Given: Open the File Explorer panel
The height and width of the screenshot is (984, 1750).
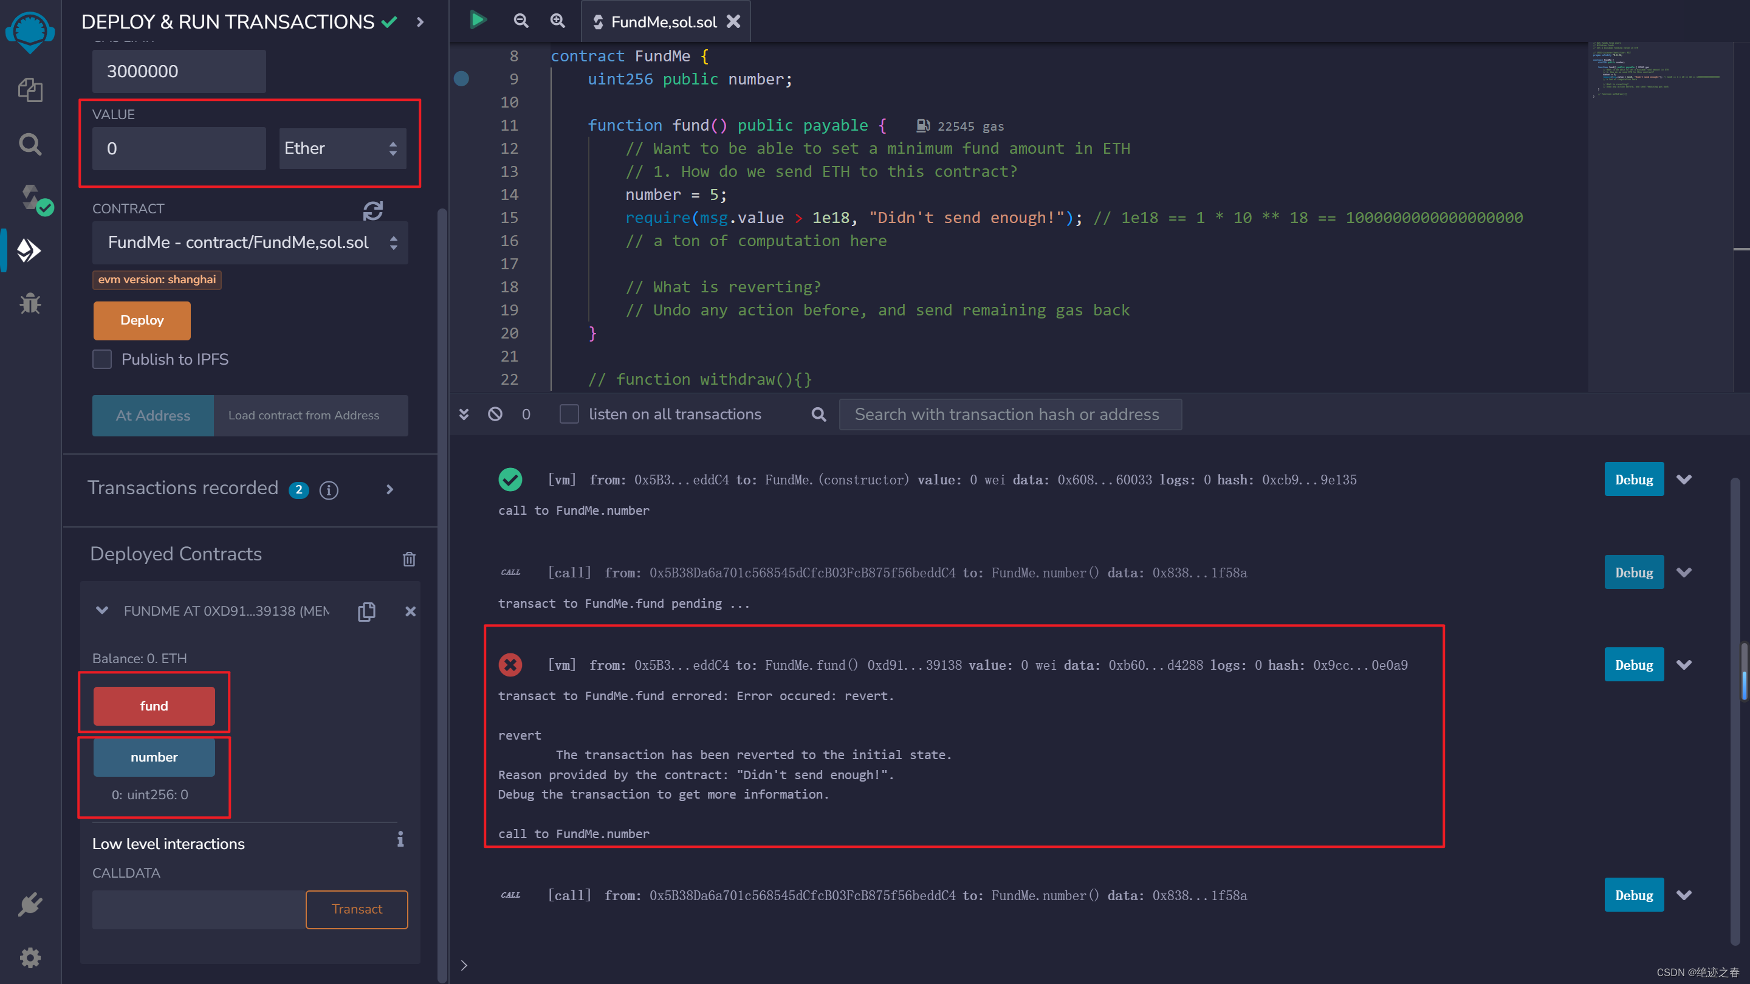Looking at the screenshot, I should tap(30, 89).
